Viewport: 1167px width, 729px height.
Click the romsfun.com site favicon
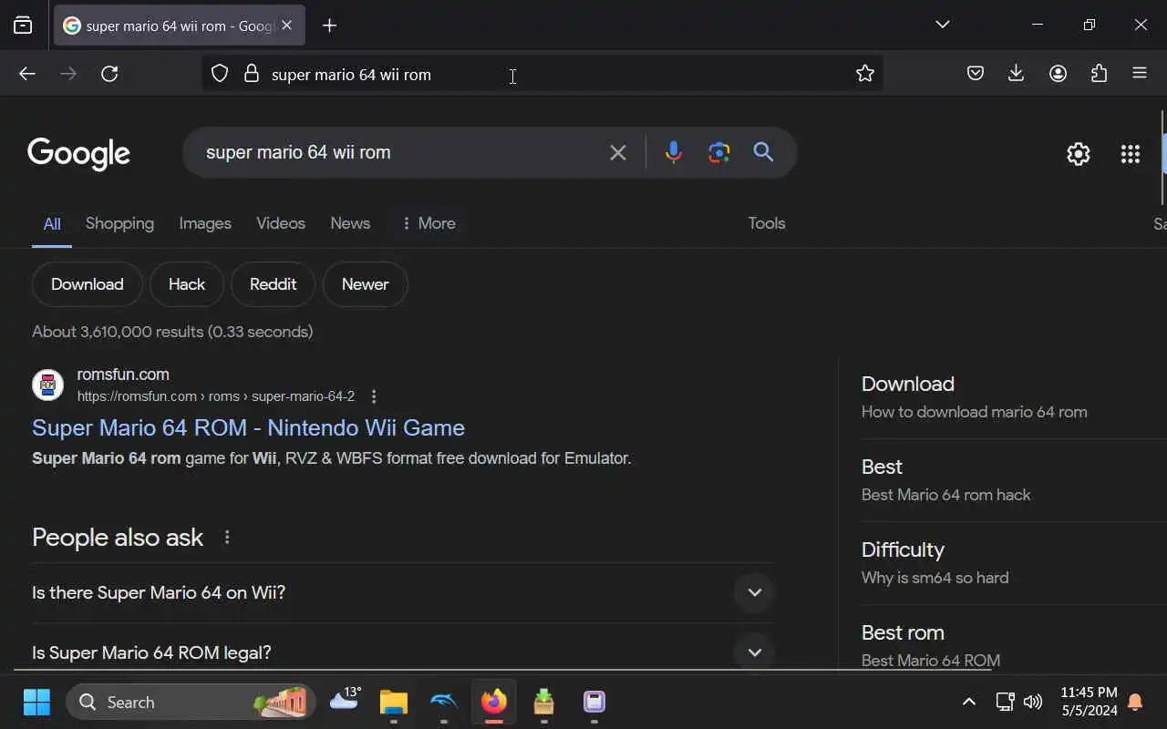point(48,385)
